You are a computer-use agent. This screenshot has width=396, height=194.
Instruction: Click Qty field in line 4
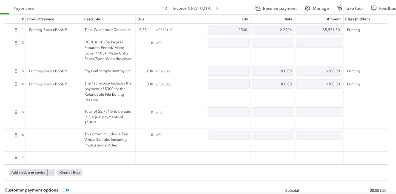tap(229, 84)
